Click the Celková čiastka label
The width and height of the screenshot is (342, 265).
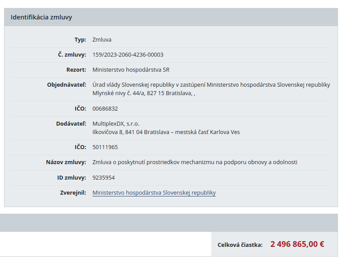(x=239, y=245)
